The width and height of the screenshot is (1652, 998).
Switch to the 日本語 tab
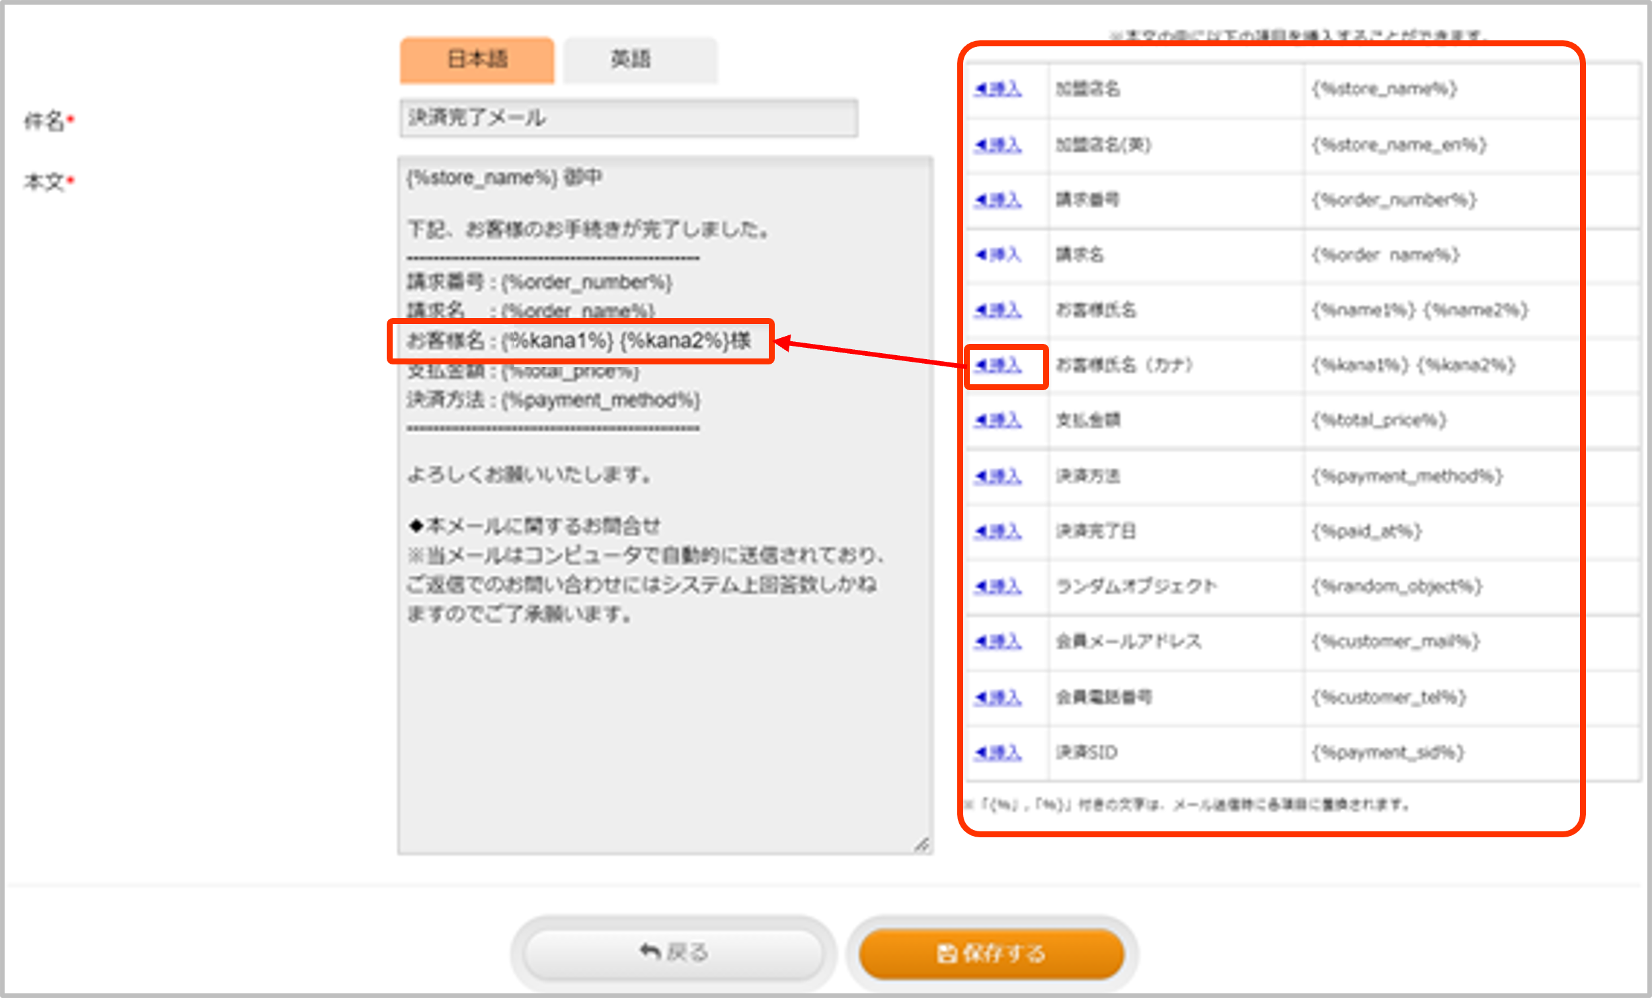tap(477, 60)
